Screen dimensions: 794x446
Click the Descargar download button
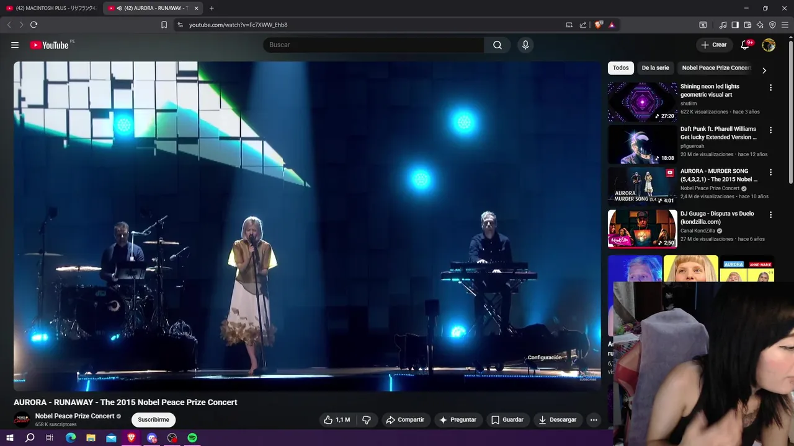pos(558,420)
